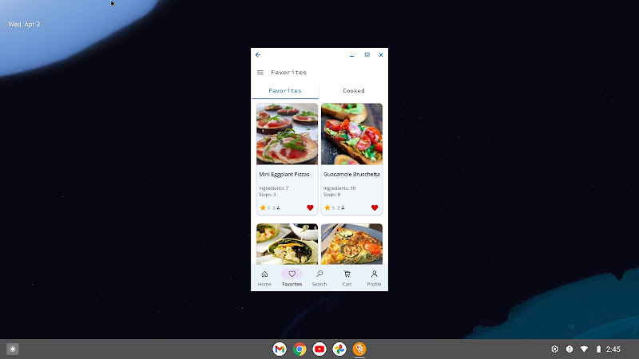The image size is (639, 359).
Task: Open Search in bottom navigation
Action: pos(319,278)
